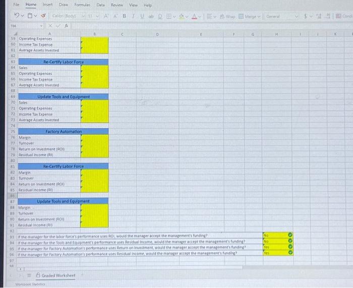353x288 pixels.
Task: Apply Double underline formatting
Action: [160, 17]
